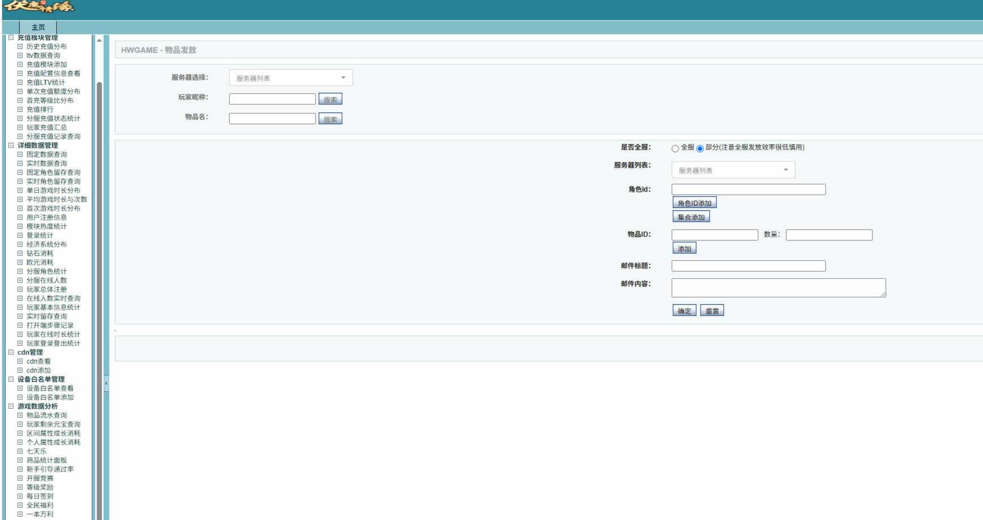Click 搜索 next to 玩家昵称
This screenshot has height=520, width=983.
[x=330, y=100]
